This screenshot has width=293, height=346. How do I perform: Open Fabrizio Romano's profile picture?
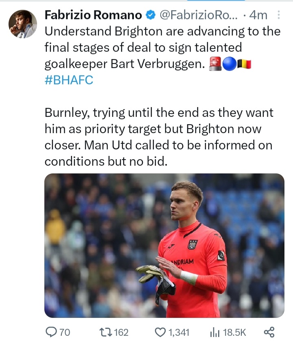(x=23, y=24)
